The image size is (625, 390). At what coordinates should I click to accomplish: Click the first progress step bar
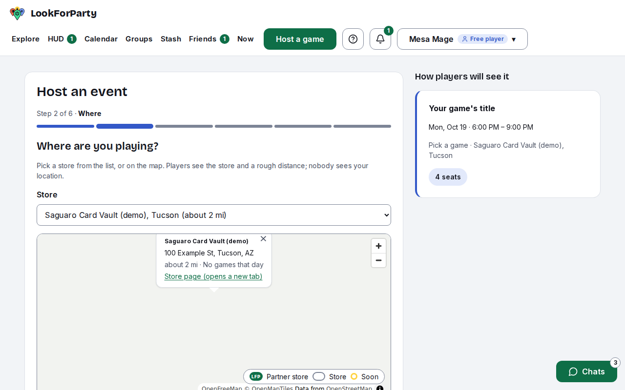tap(65, 126)
